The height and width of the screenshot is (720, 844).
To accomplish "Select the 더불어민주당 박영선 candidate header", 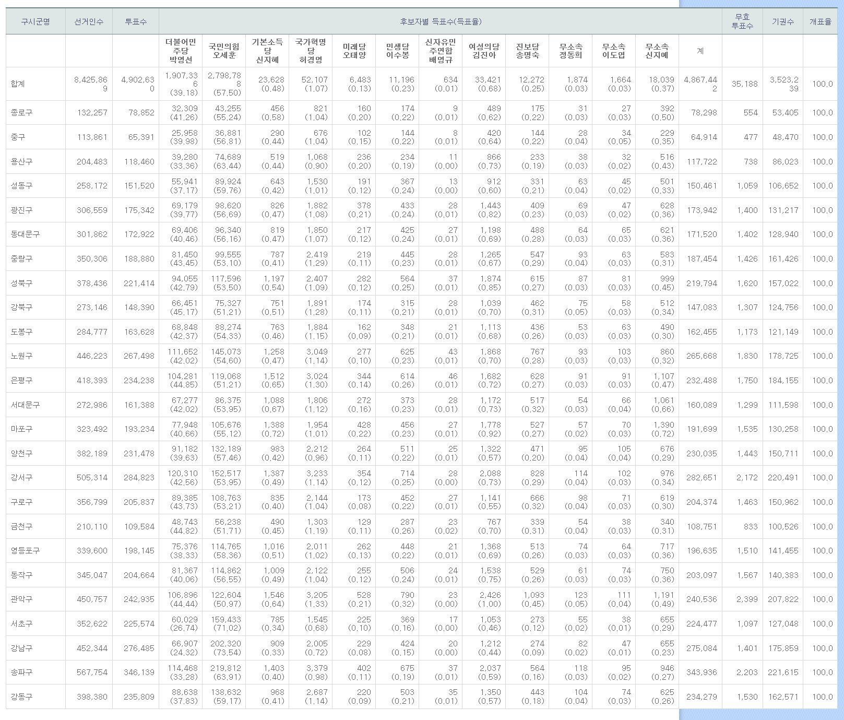I will [x=181, y=51].
